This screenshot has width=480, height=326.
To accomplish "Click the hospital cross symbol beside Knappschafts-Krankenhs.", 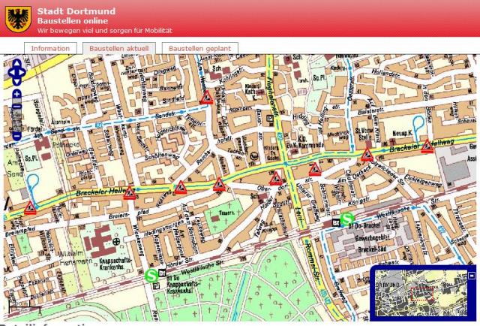I will 116,242.
